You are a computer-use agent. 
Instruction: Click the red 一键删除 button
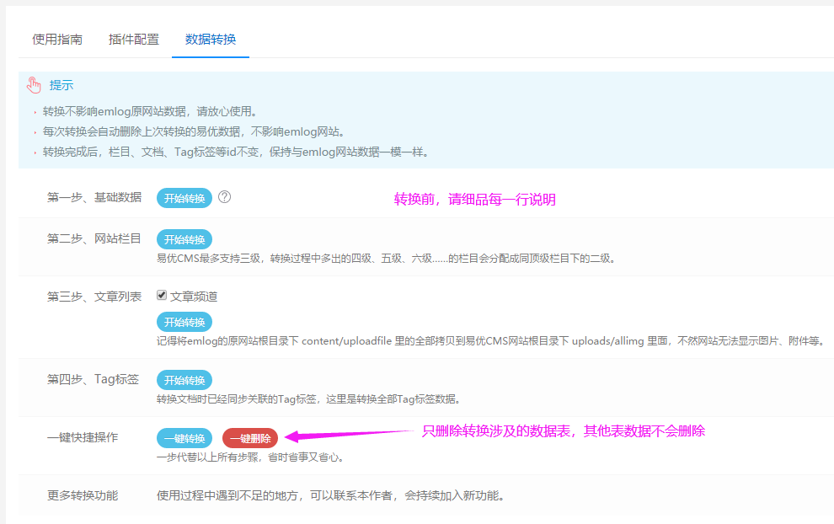250,438
